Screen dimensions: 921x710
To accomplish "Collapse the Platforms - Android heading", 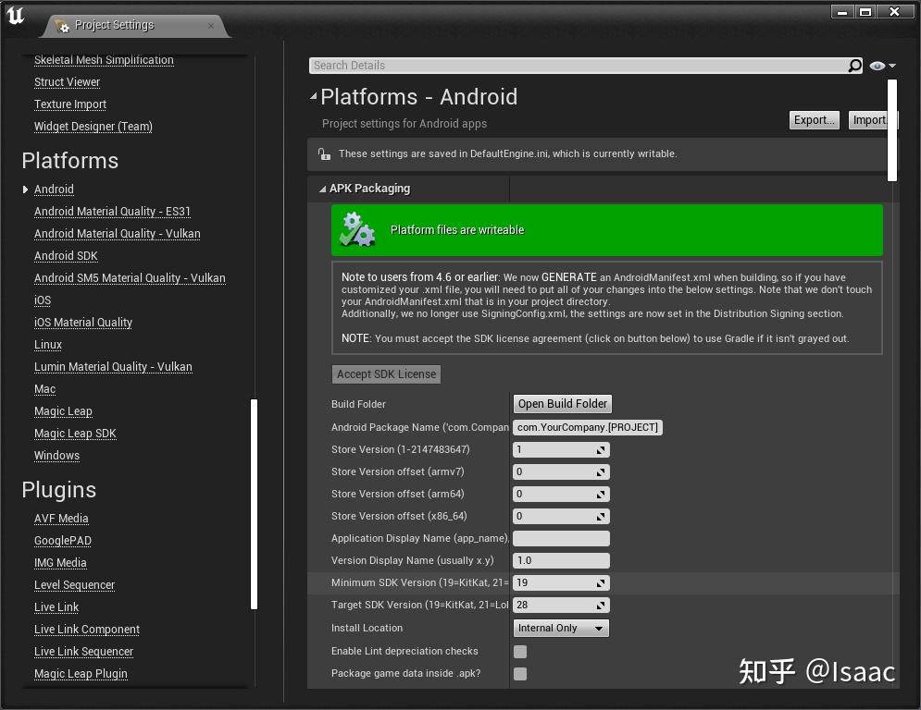I will tap(314, 96).
